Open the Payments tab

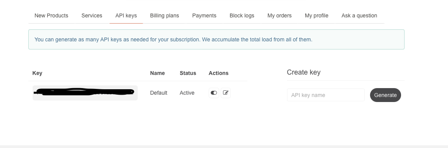[204, 16]
